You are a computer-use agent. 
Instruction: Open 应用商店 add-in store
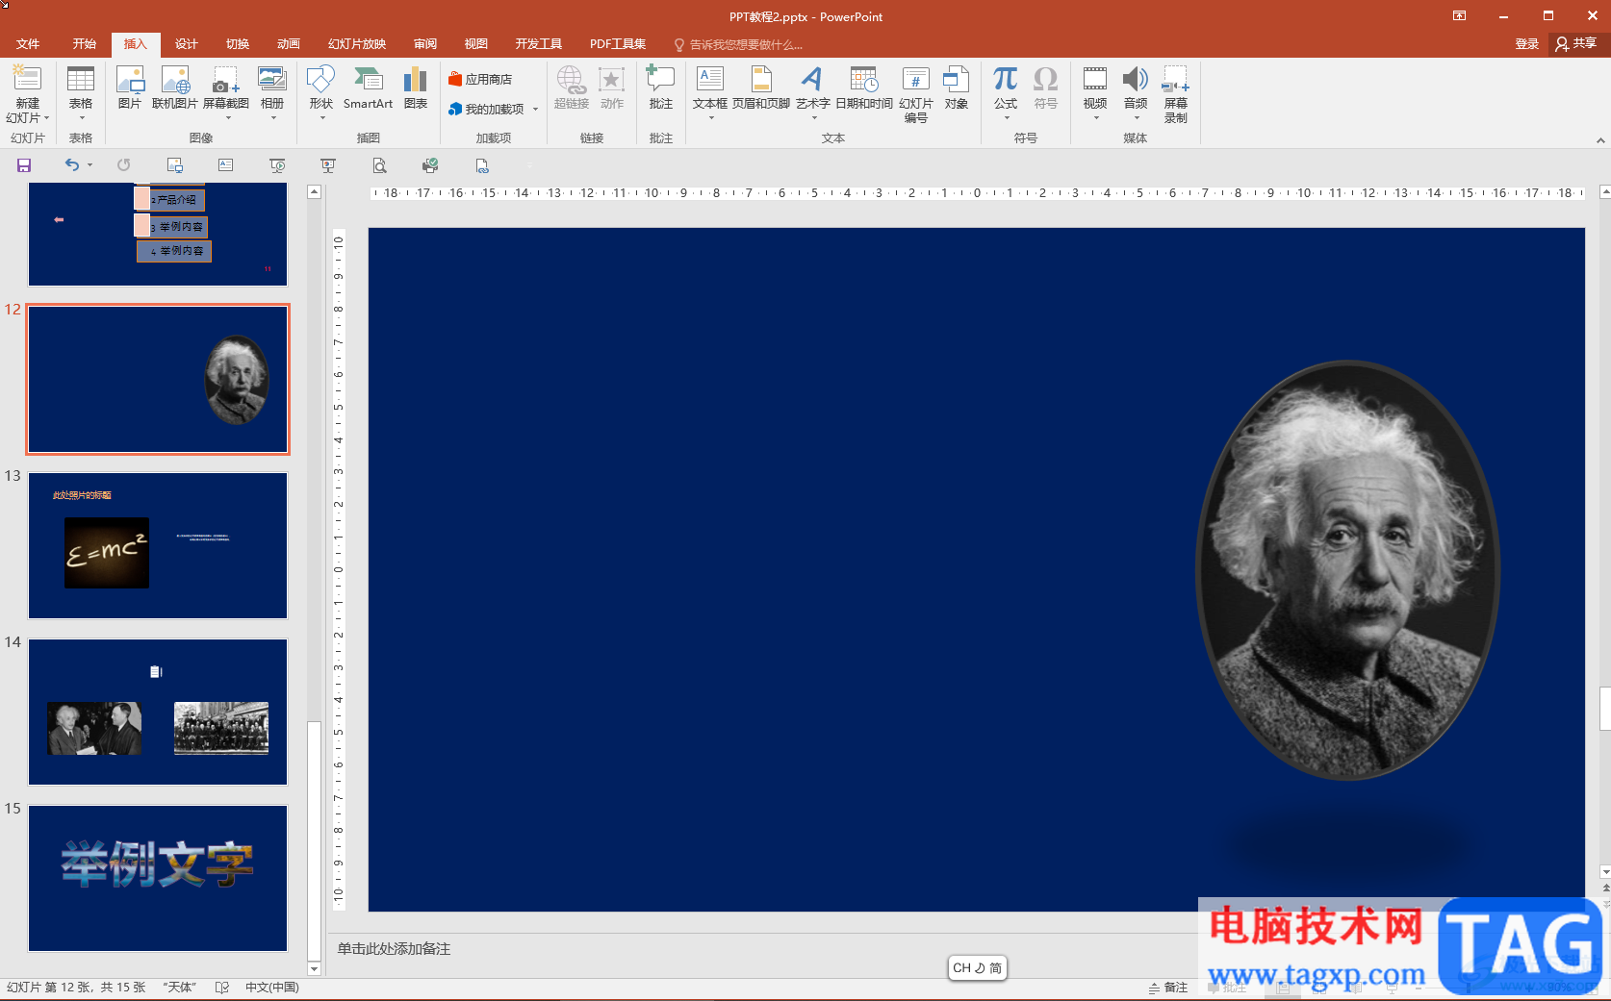pos(480,79)
